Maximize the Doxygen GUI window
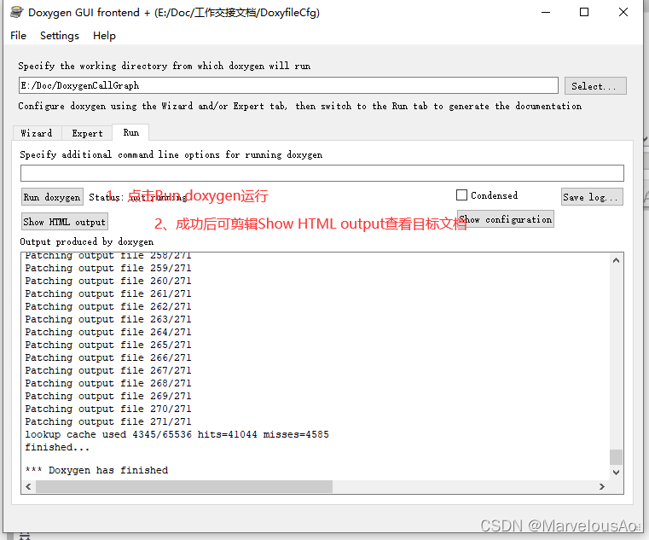 click(584, 13)
